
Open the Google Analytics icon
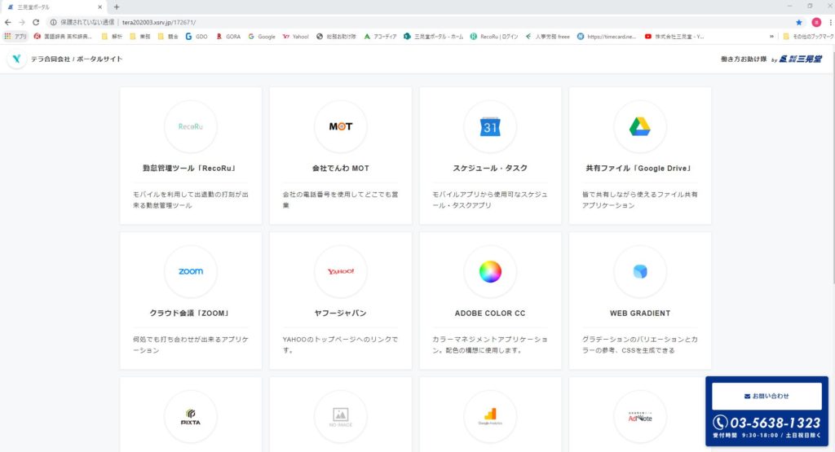tap(490, 416)
